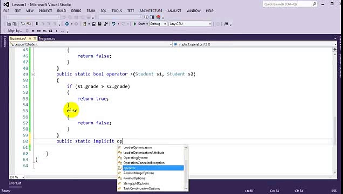The width and height of the screenshot is (343, 194).
Task: Open the PROJECT menu
Action: click(45, 11)
